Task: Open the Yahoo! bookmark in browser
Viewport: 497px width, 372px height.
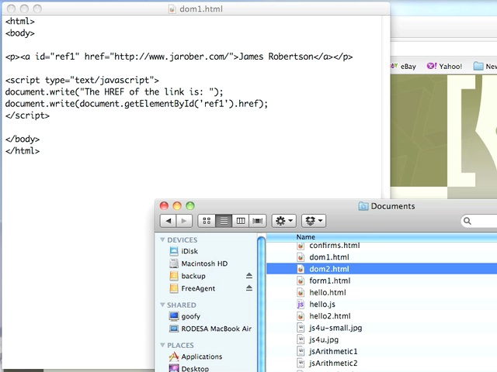Action: click(x=444, y=66)
